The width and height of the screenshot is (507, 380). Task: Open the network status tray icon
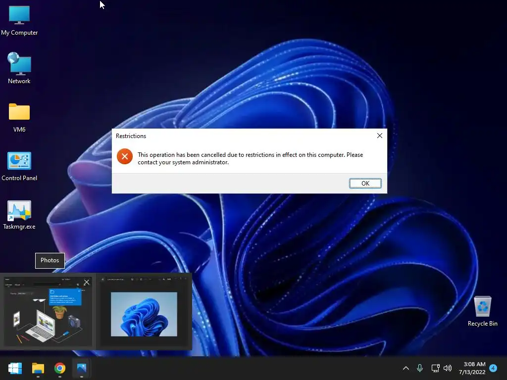(435, 368)
